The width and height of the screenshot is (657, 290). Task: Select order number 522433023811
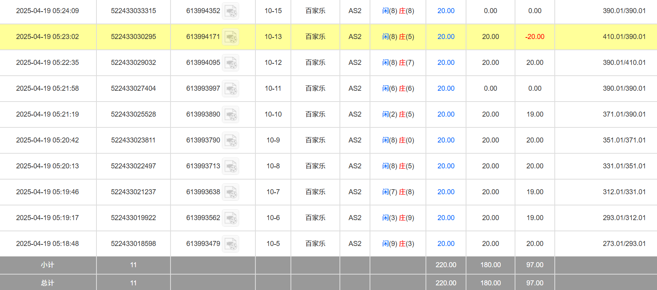pos(133,140)
